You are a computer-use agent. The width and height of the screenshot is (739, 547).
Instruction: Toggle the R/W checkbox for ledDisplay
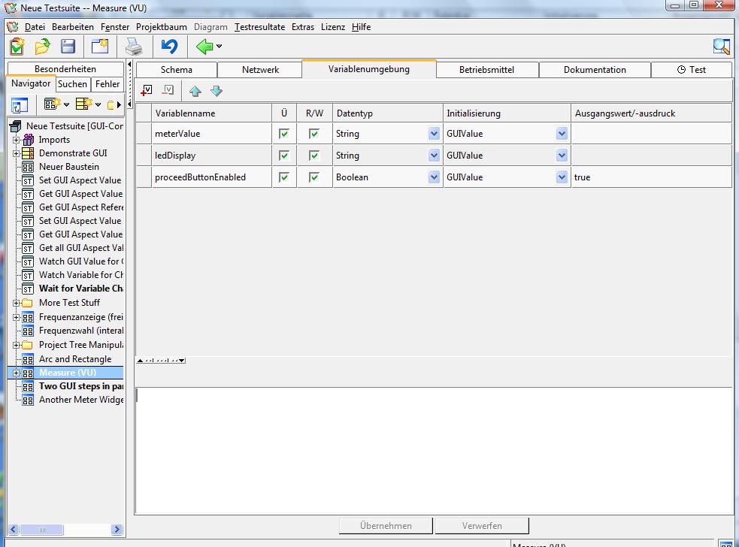(x=314, y=156)
